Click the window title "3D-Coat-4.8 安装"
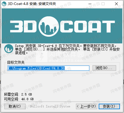The height and width of the screenshot is (113, 124). pos(23,4)
